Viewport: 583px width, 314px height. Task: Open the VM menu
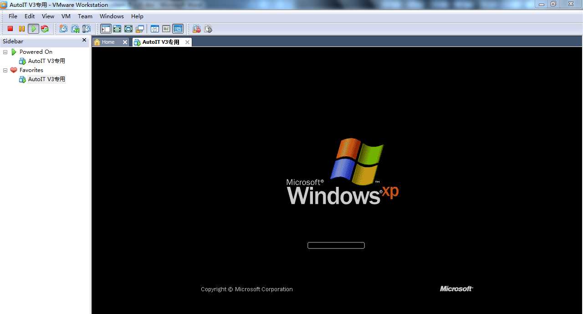point(66,16)
